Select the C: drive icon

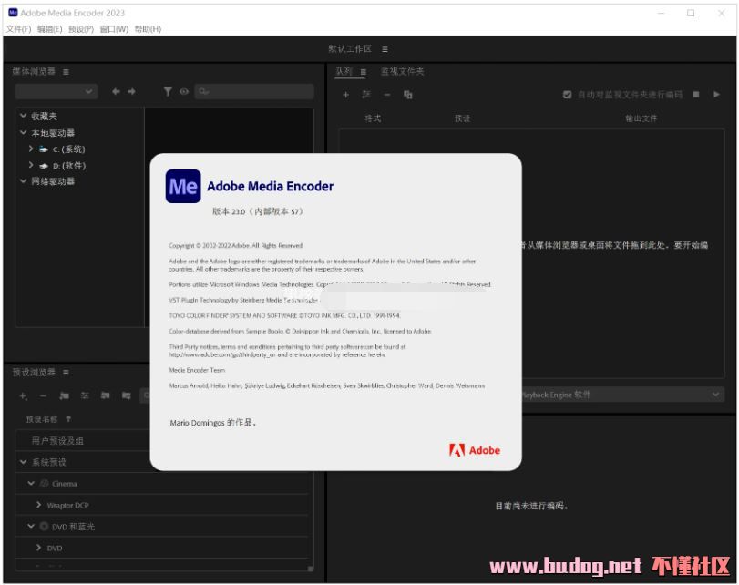(x=44, y=149)
